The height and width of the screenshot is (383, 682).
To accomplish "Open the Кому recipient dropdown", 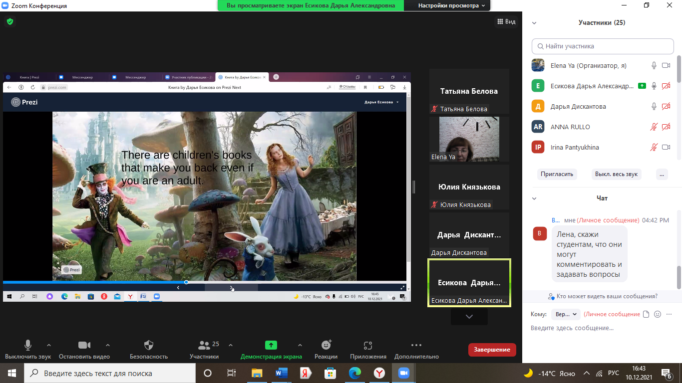I will (566, 314).
